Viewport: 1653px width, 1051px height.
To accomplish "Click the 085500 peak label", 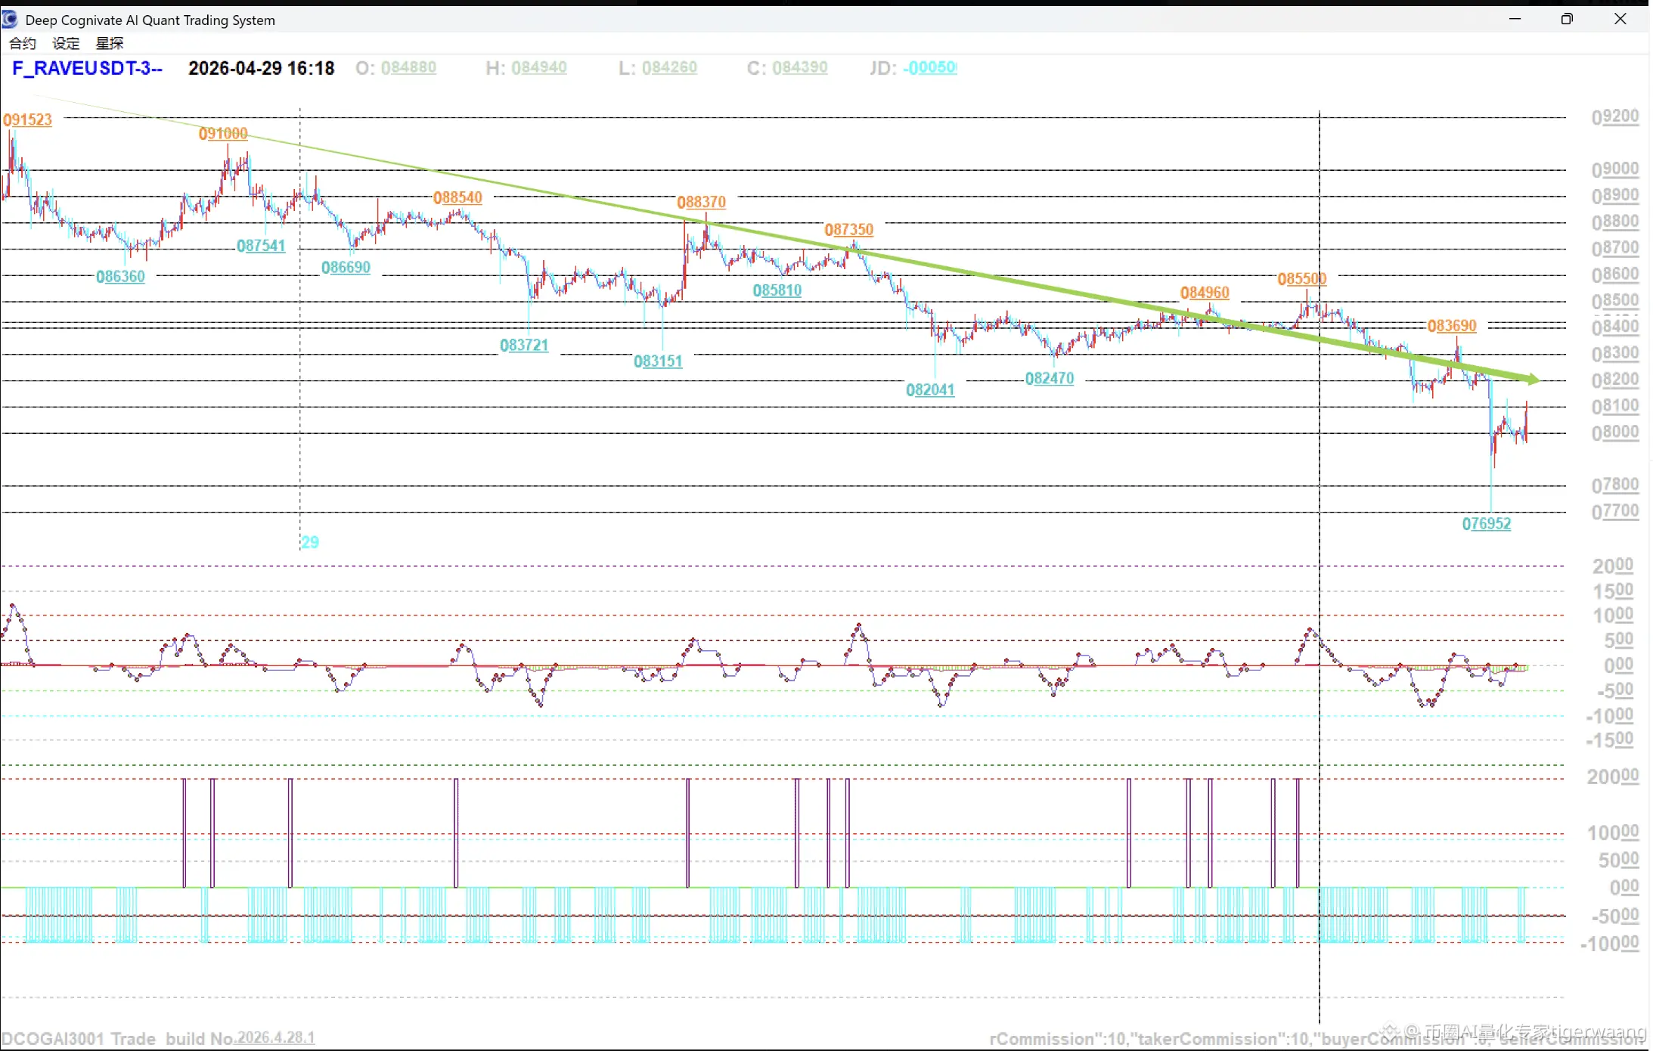I will click(1301, 278).
